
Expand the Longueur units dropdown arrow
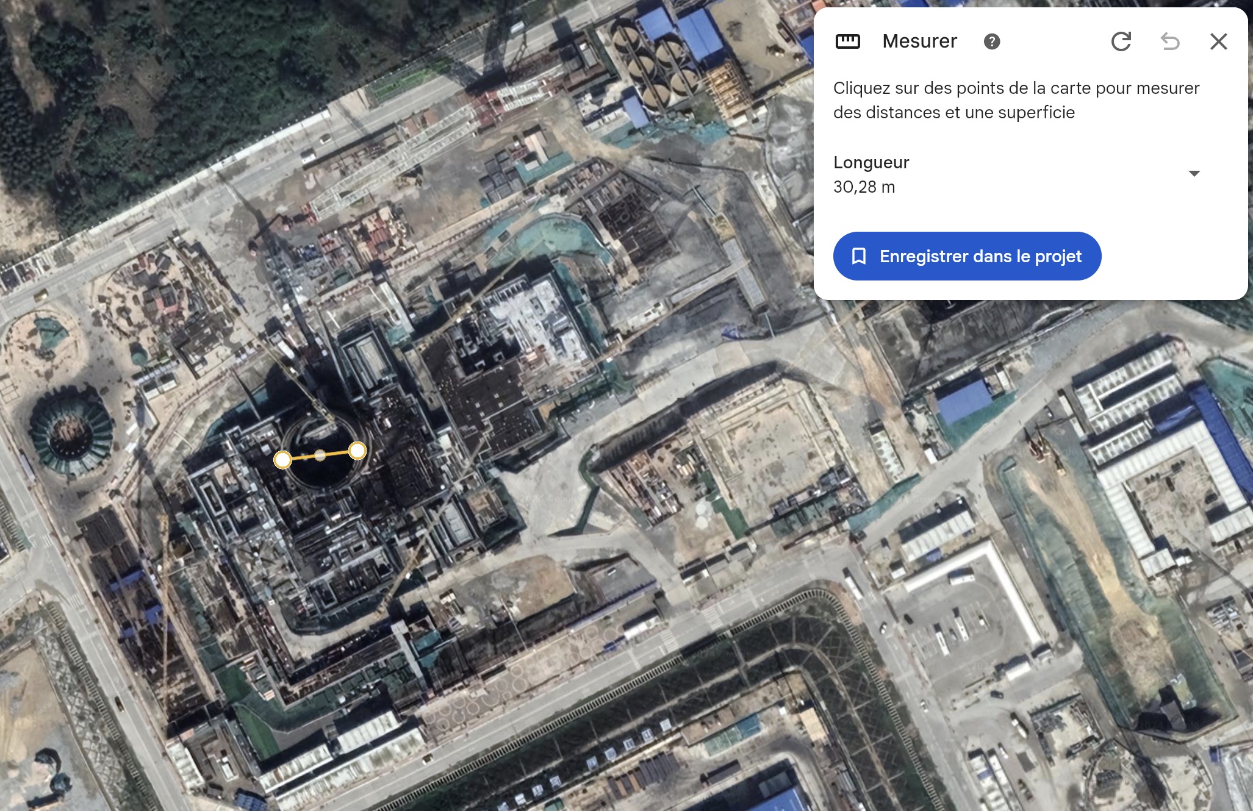point(1194,174)
